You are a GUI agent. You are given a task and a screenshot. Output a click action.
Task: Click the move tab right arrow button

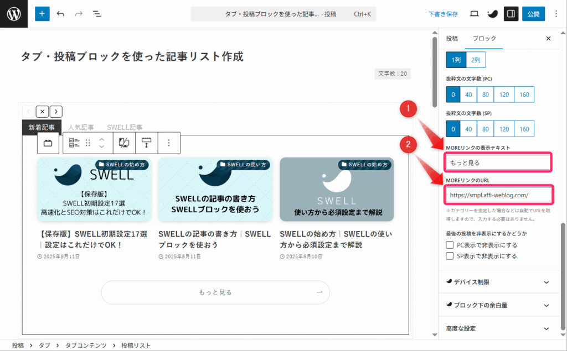click(56, 112)
